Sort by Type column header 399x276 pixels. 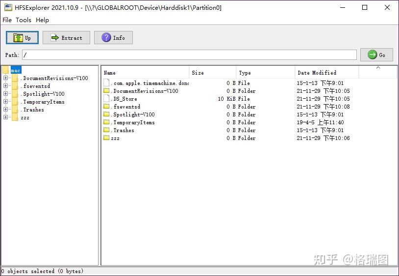[x=266, y=73]
